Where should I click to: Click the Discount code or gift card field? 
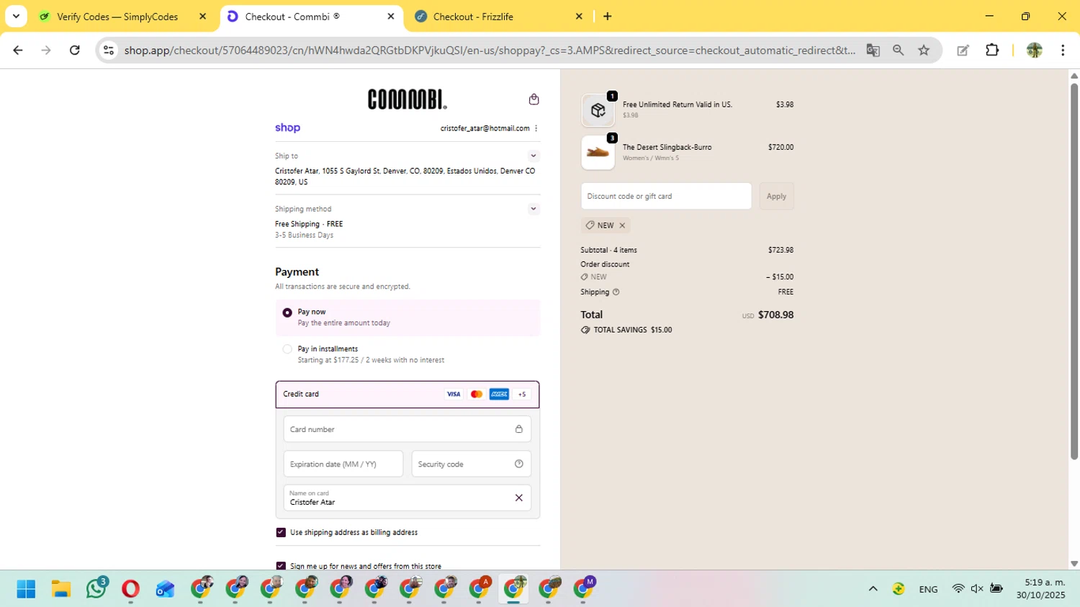coord(666,196)
